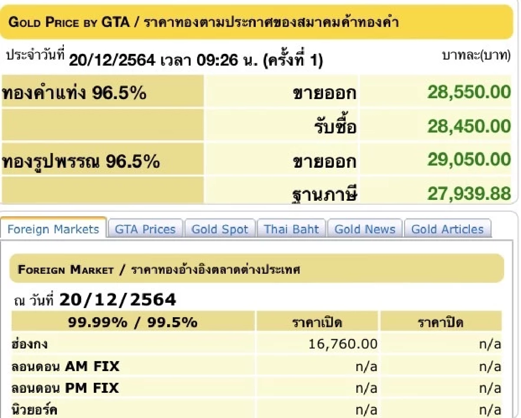Click the ราคาเปิด column header

(x=318, y=322)
